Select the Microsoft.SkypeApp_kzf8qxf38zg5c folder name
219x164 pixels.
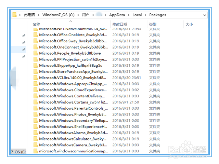71,65
